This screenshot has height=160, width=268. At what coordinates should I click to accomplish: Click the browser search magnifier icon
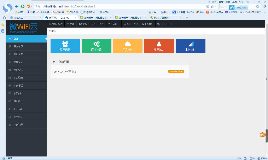pyautogui.click(x=257, y=7)
